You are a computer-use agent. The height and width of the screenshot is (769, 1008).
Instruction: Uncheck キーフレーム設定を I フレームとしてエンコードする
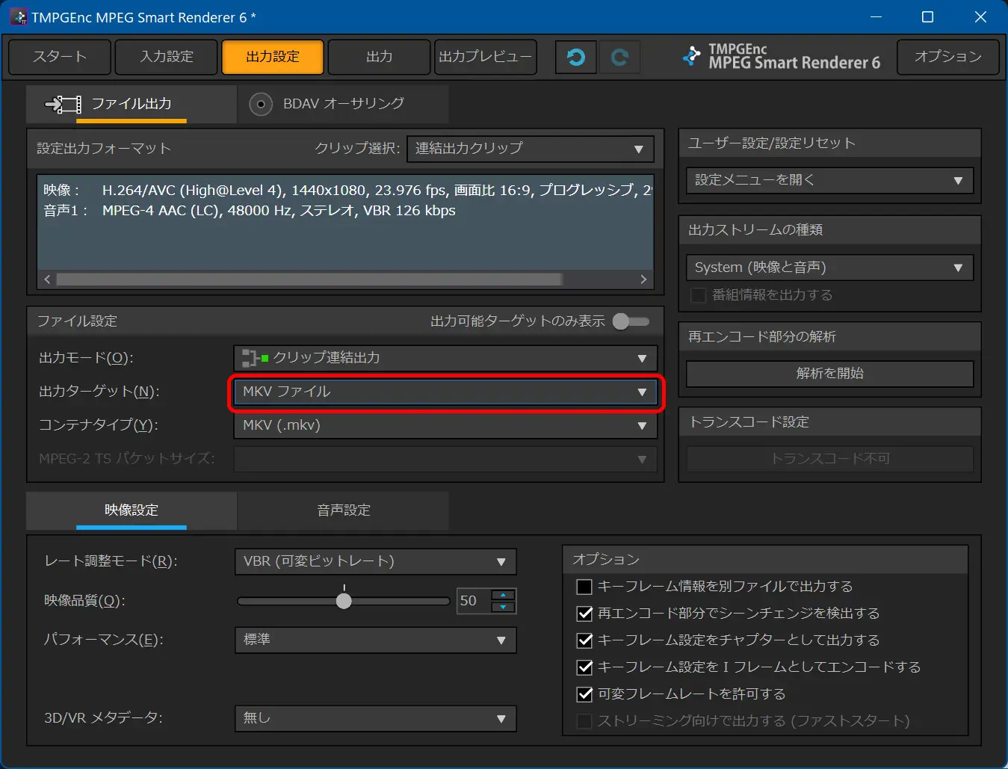point(584,667)
